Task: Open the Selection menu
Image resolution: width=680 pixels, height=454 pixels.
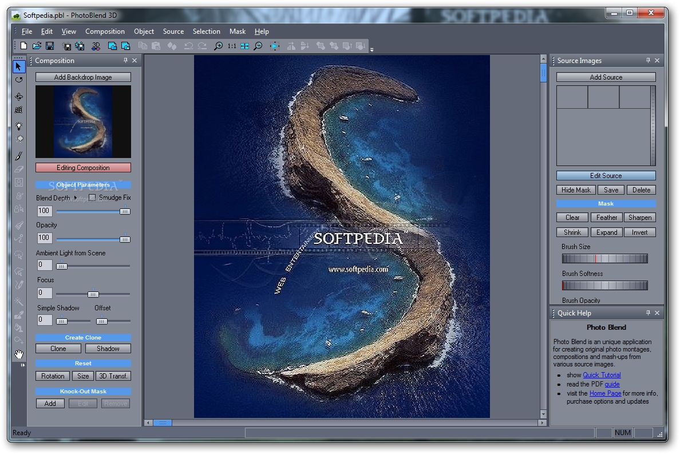Action: point(207,31)
